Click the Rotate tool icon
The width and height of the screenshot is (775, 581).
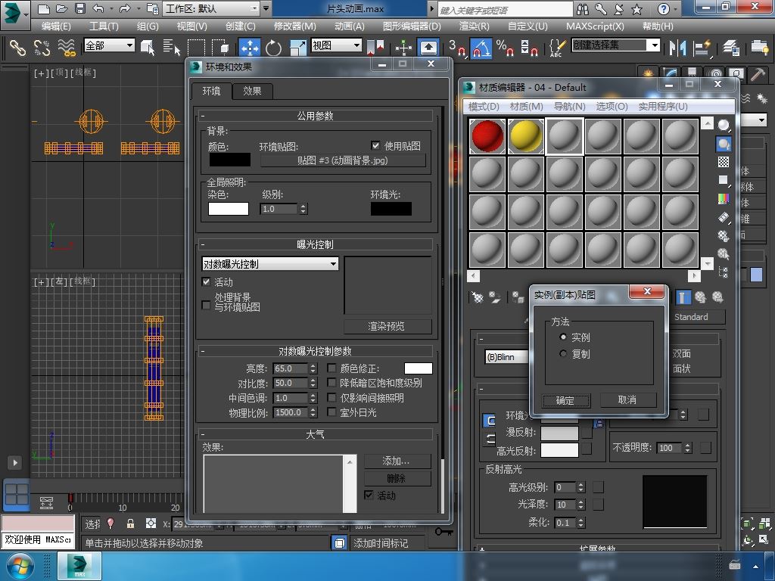273,48
